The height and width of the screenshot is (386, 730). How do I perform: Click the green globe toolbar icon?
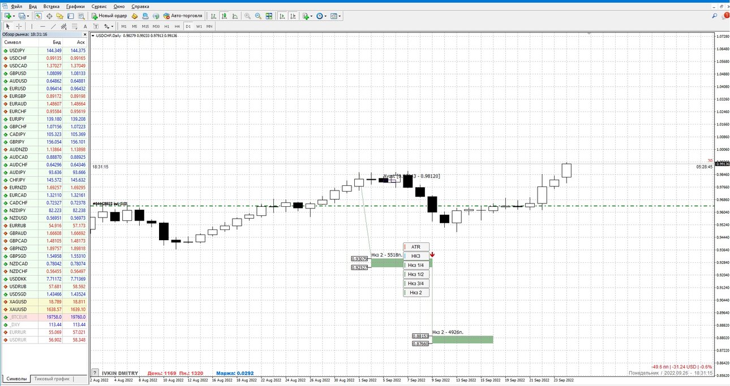pos(156,16)
